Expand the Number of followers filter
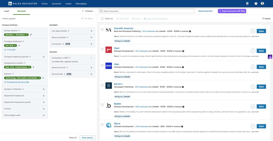 coord(44,89)
